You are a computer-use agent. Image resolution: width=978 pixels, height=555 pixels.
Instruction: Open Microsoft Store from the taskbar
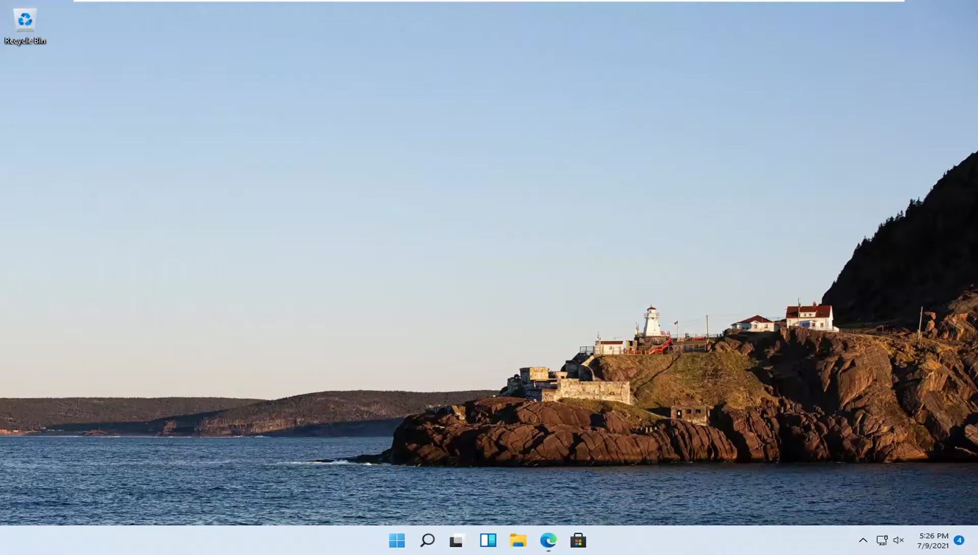coord(578,540)
